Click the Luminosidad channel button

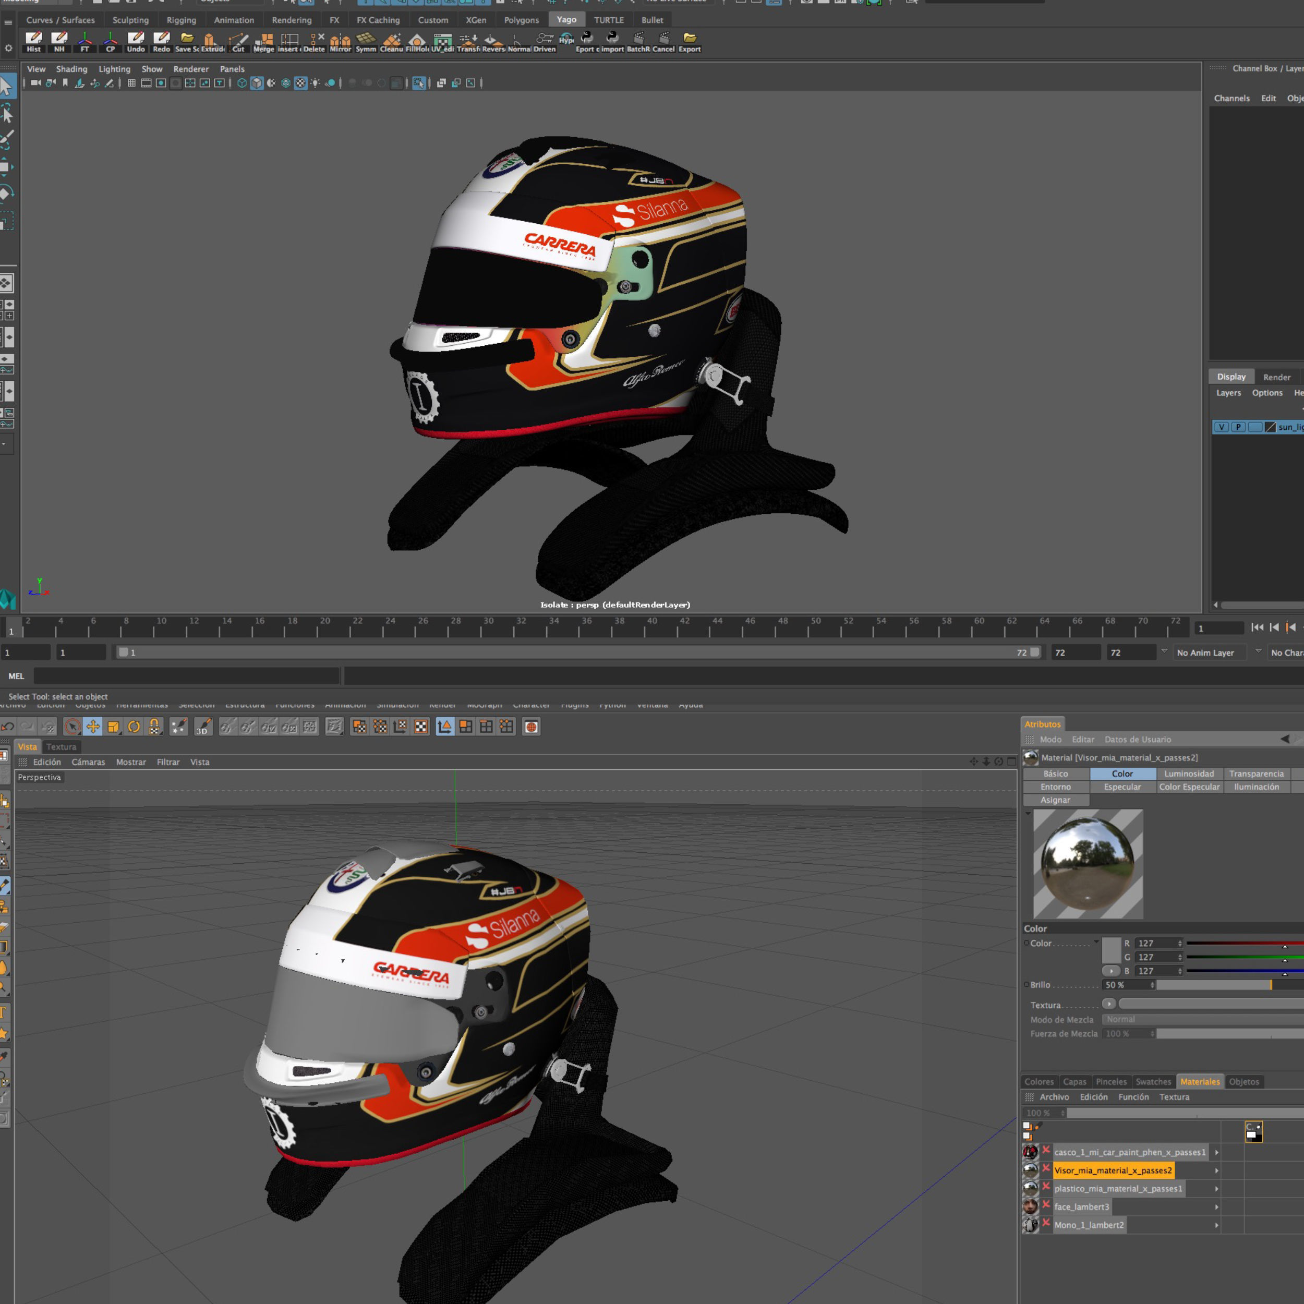click(1189, 774)
